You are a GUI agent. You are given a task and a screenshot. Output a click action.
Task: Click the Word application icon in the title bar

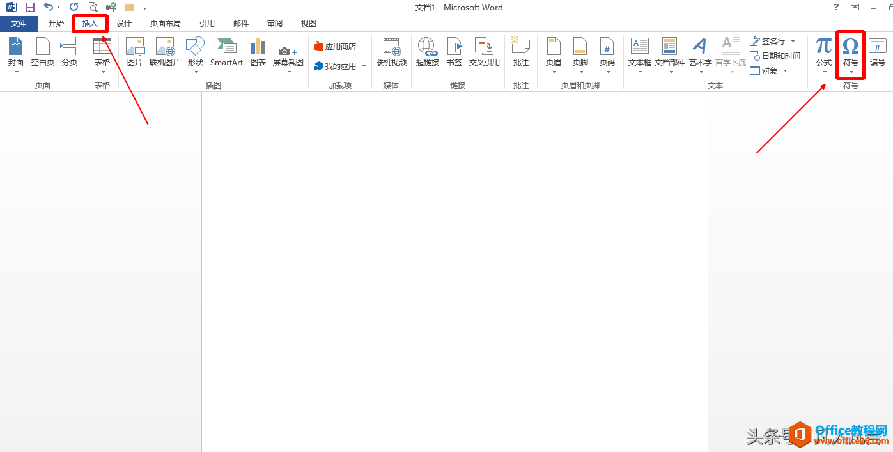point(12,7)
